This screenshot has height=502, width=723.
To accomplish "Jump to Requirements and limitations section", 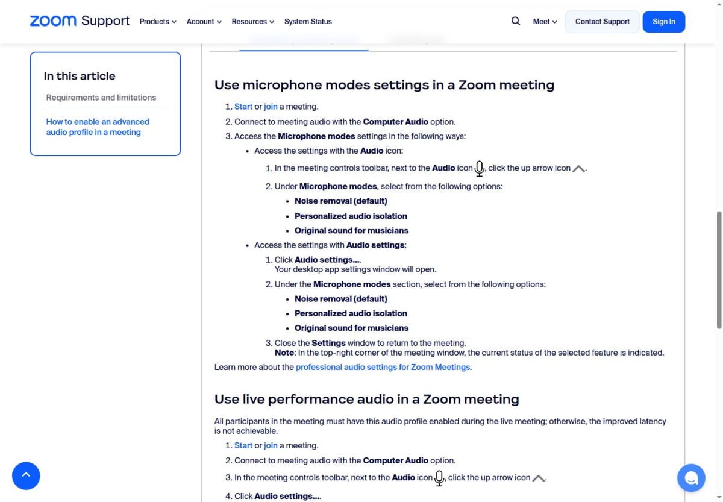I will click(x=101, y=98).
